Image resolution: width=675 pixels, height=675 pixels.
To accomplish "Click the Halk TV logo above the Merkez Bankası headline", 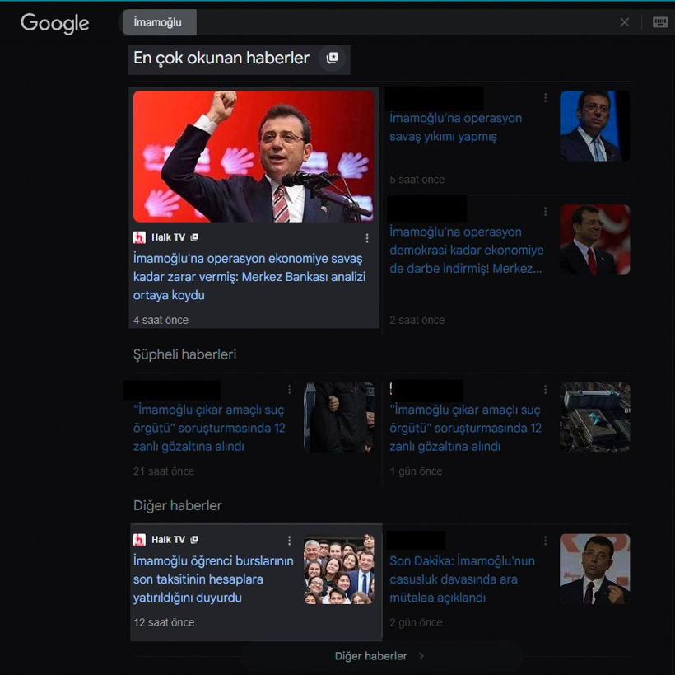I will tap(139, 237).
